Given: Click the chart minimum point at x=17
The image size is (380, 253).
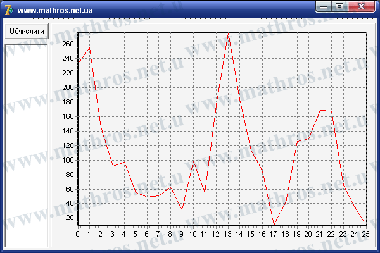Looking at the screenshot, I should [274, 225].
